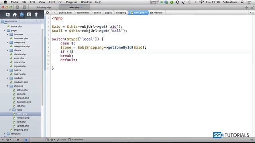Viewport: 255px width, 143px height.
Task: Click the Share button in the bottom bar
Action: pyautogui.click(x=62, y=139)
